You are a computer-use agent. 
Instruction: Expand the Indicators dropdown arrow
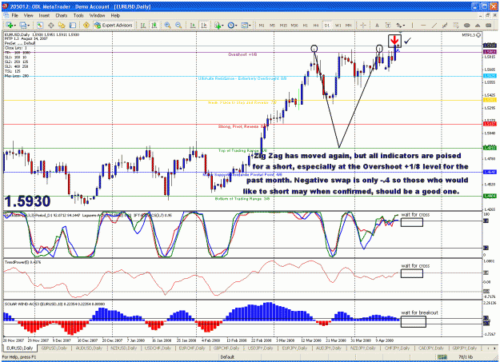(x=222, y=26)
